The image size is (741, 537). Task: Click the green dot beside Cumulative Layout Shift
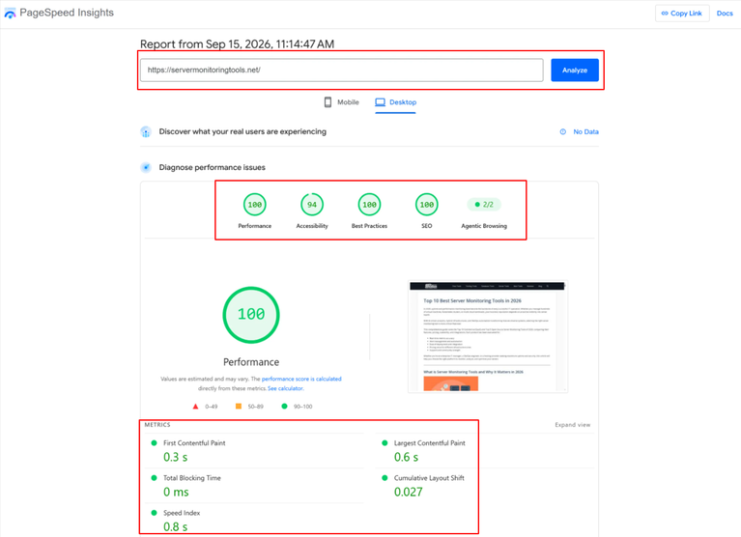[385, 478]
